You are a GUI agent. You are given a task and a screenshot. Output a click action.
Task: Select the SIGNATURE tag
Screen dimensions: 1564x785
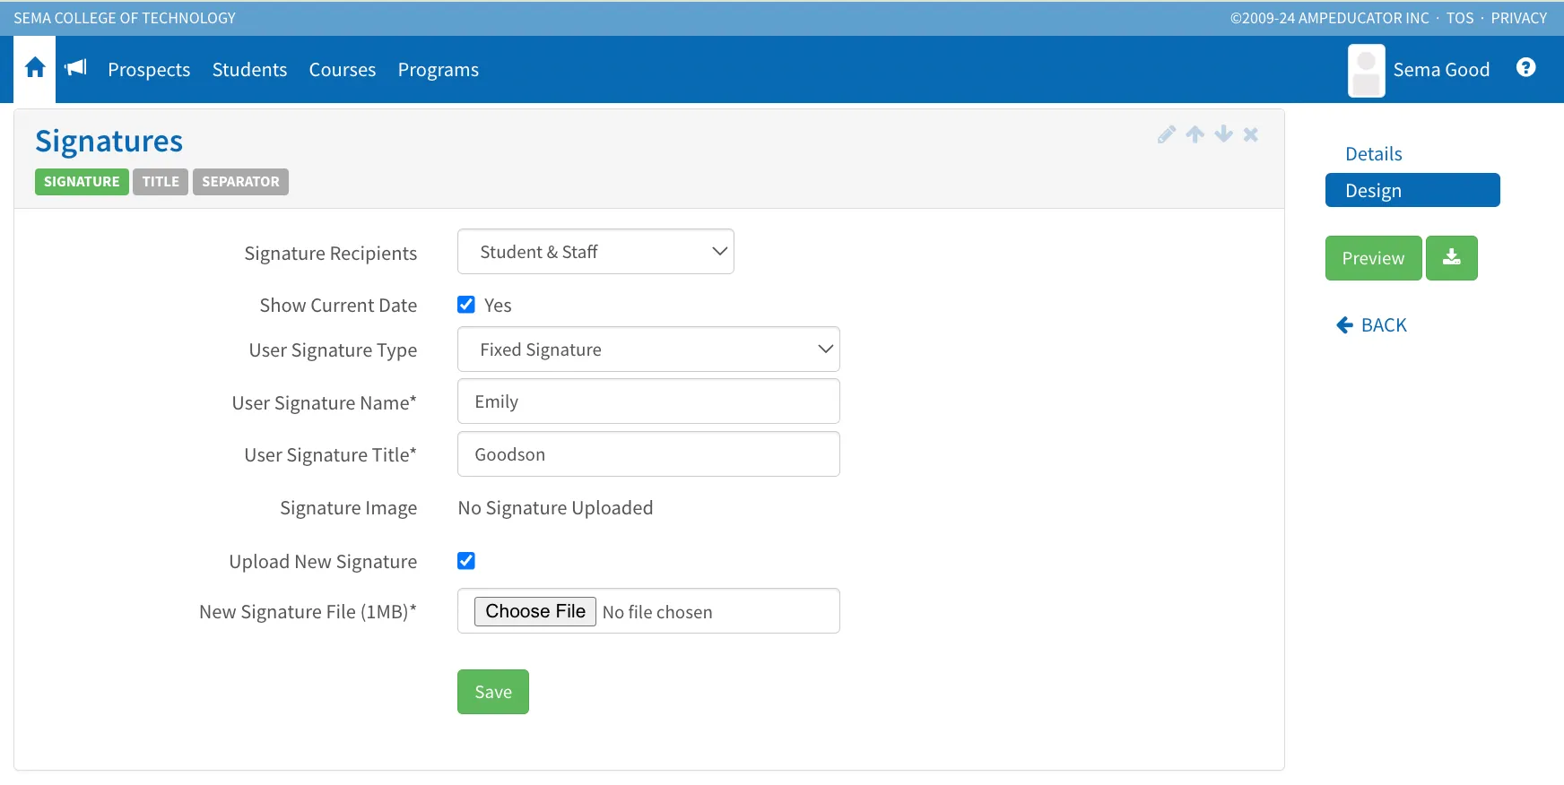[x=82, y=182]
